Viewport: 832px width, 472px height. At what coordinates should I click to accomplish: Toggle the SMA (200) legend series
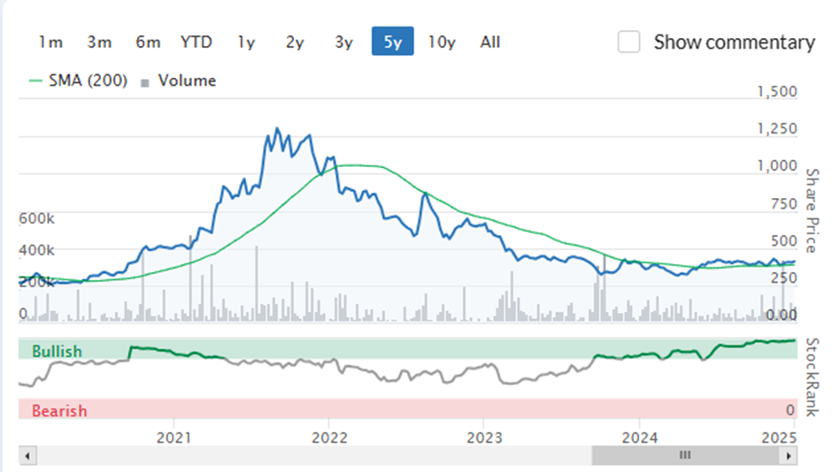pos(78,80)
